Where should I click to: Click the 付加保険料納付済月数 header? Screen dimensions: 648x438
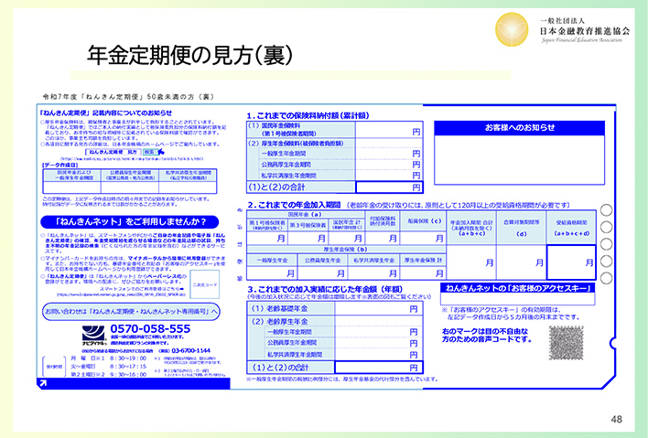tap(383, 221)
